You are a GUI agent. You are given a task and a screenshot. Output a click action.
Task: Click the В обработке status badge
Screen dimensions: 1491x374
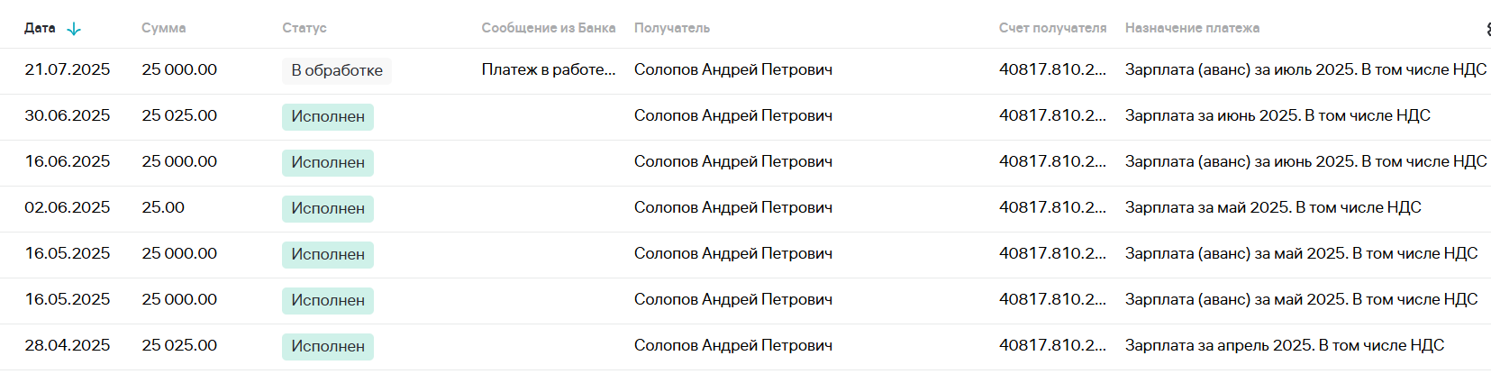(x=337, y=70)
